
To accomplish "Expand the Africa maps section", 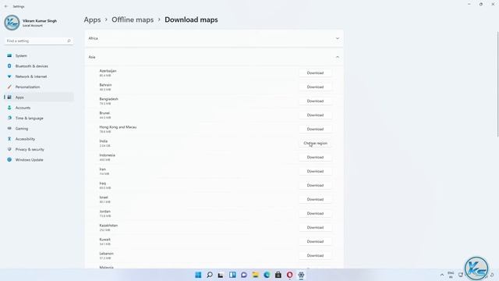I will tap(214, 38).
